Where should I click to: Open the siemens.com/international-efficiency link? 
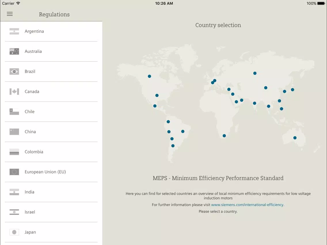[x=247, y=205]
